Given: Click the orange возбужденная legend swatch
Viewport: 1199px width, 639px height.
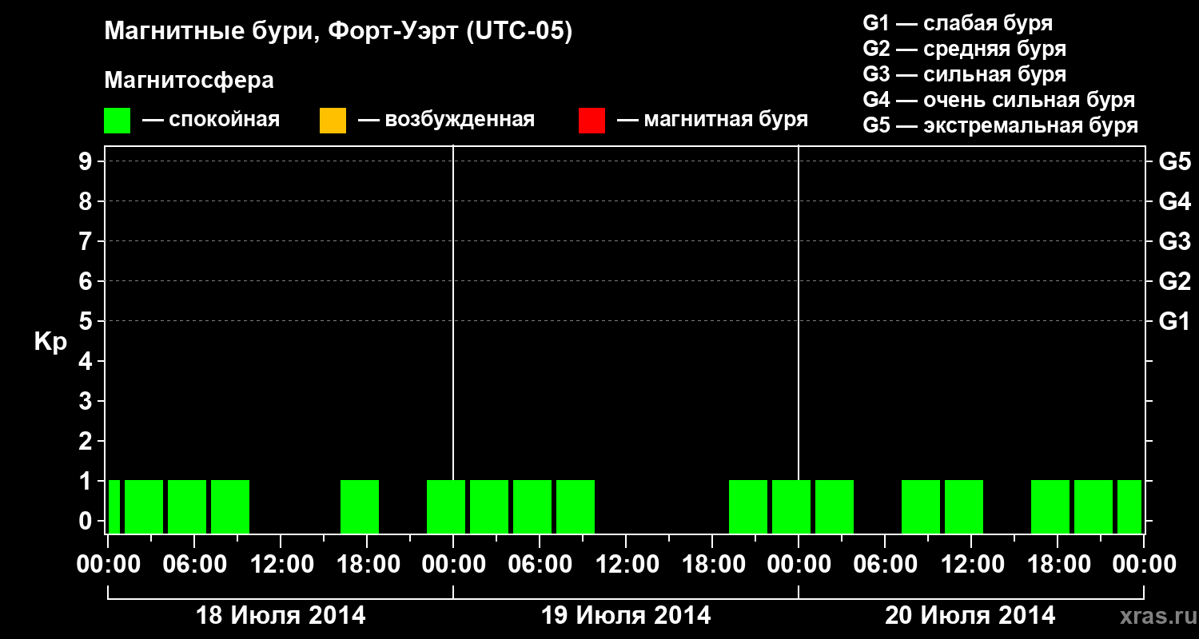Looking at the screenshot, I should click(x=333, y=121).
